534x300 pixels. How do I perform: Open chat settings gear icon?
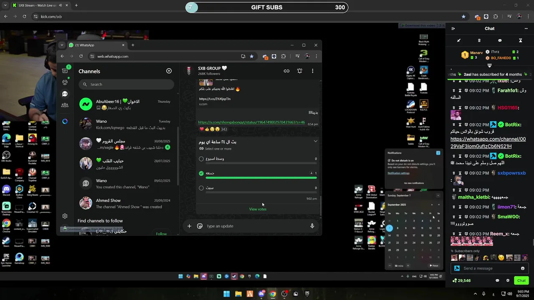[x=508, y=280]
